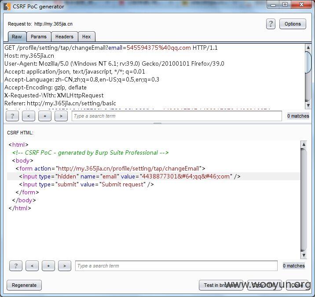Click the plus button in CSRF HTML search bar
The height and width of the screenshot is (297, 315).
[x=48, y=266]
